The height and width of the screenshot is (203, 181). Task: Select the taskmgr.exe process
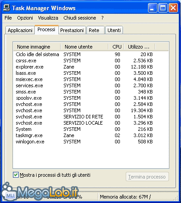[91, 135]
